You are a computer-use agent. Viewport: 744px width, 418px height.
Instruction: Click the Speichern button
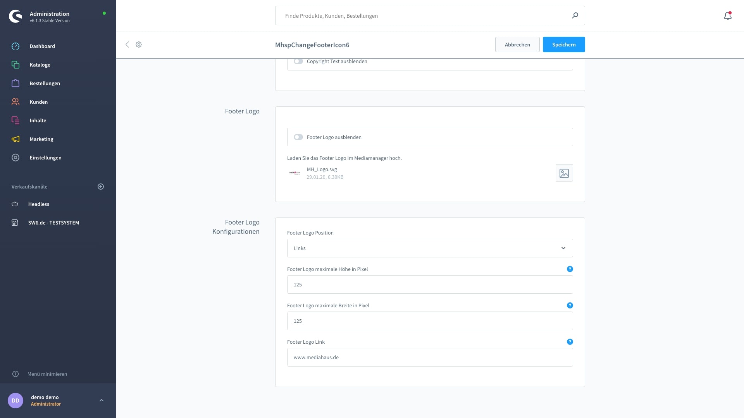pyautogui.click(x=563, y=45)
